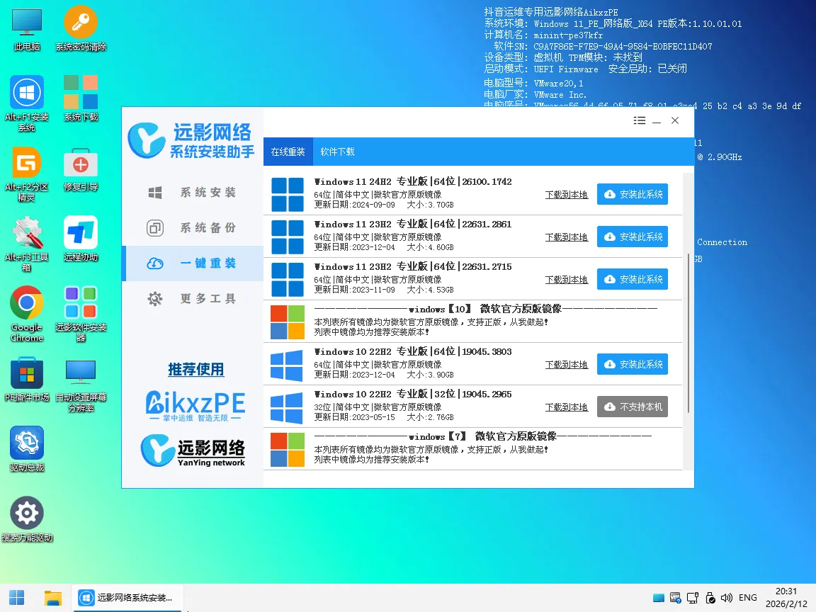Open the volume icon in system tray

pos(727,597)
